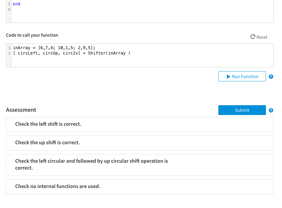The image size is (282, 208).
Task: Click line number 6 in the function editor
Action: pos(9,9)
